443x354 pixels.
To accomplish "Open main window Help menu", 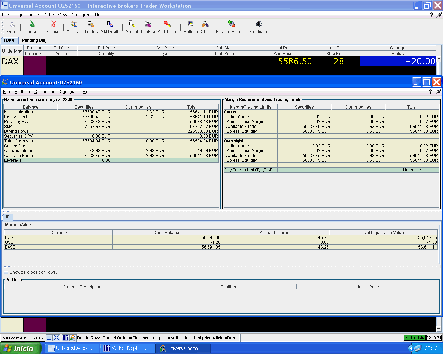I will click(x=99, y=15).
